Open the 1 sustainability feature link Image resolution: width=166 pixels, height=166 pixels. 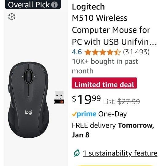pyautogui.click(x=120, y=153)
